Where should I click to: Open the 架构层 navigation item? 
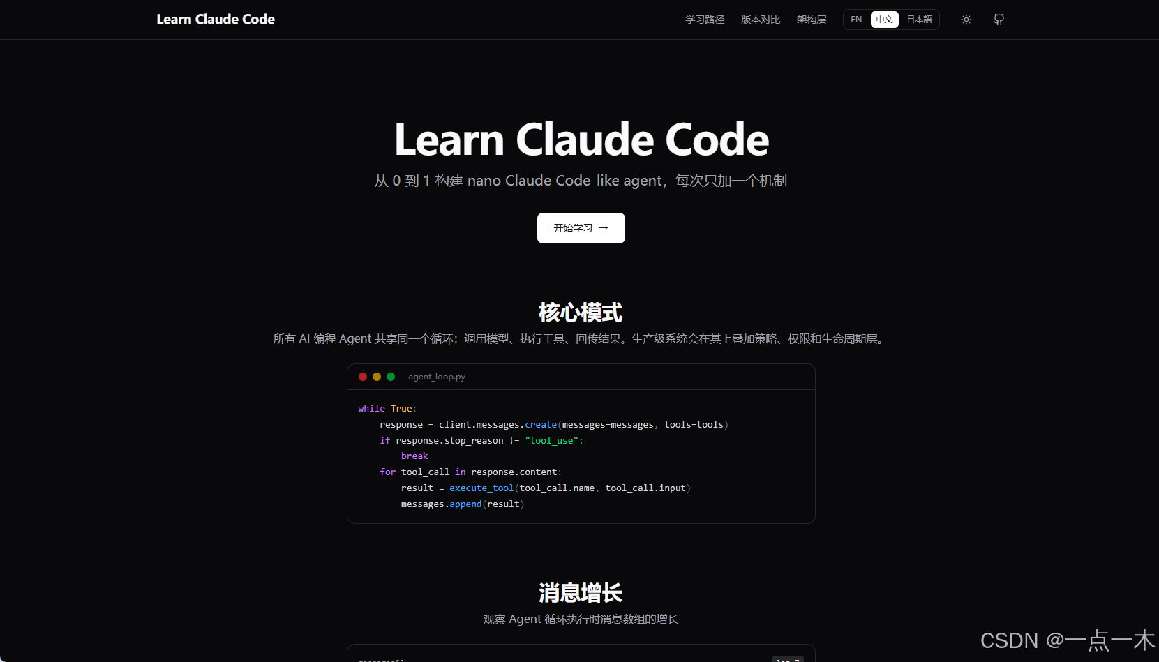pyautogui.click(x=812, y=20)
